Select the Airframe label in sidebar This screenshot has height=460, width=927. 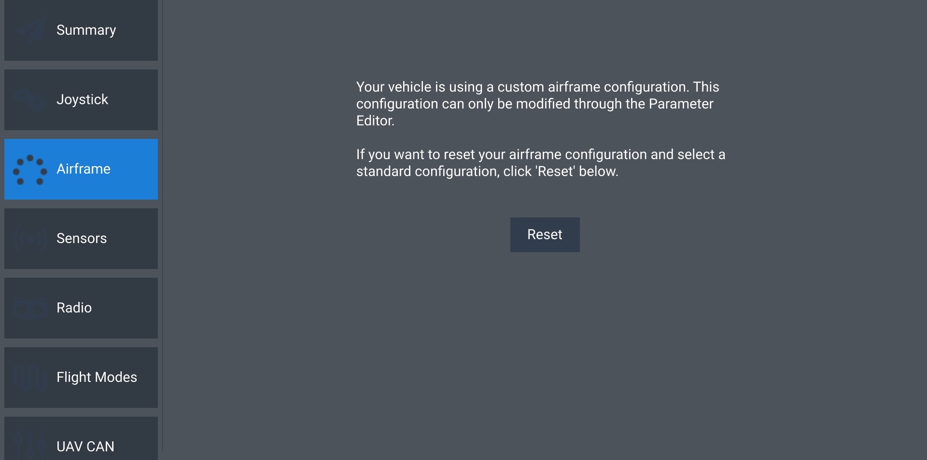tap(84, 169)
